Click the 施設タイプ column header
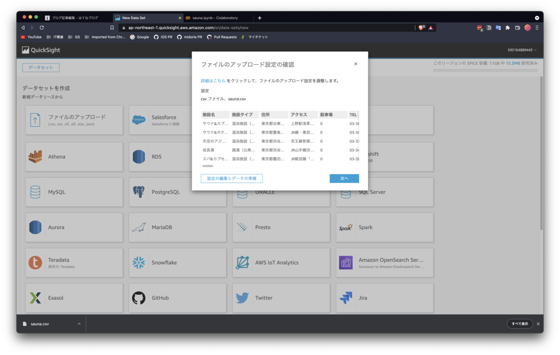This screenshot has height=355, width=560. click(245, 115)
